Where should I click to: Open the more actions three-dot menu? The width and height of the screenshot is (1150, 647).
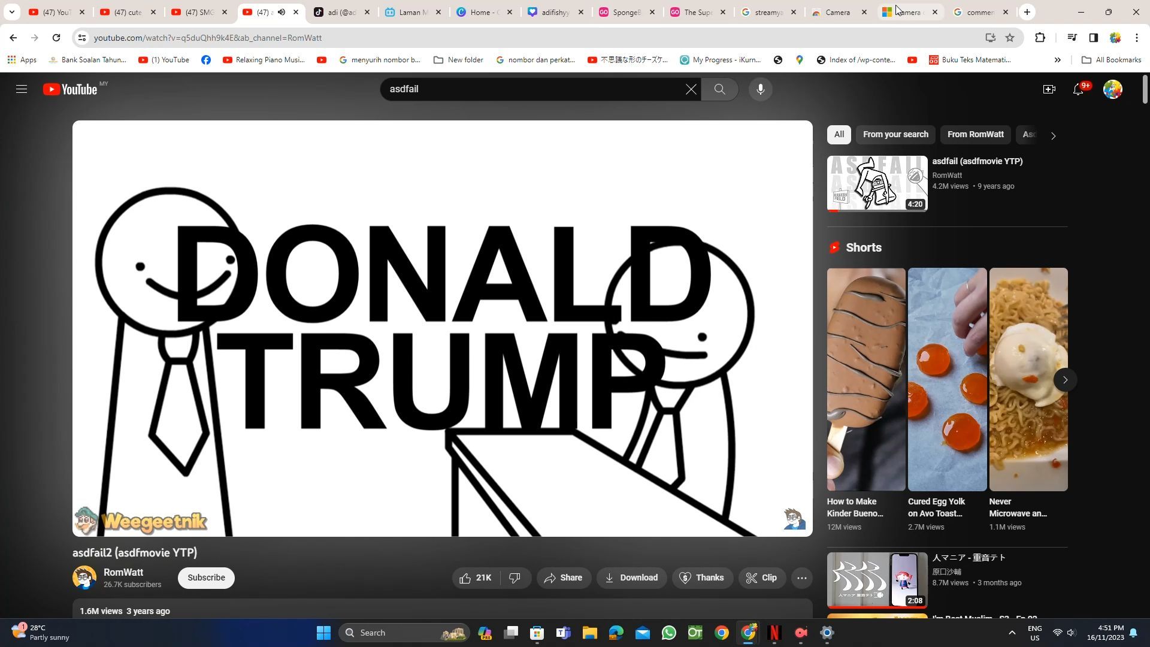[x=801, y=578]
